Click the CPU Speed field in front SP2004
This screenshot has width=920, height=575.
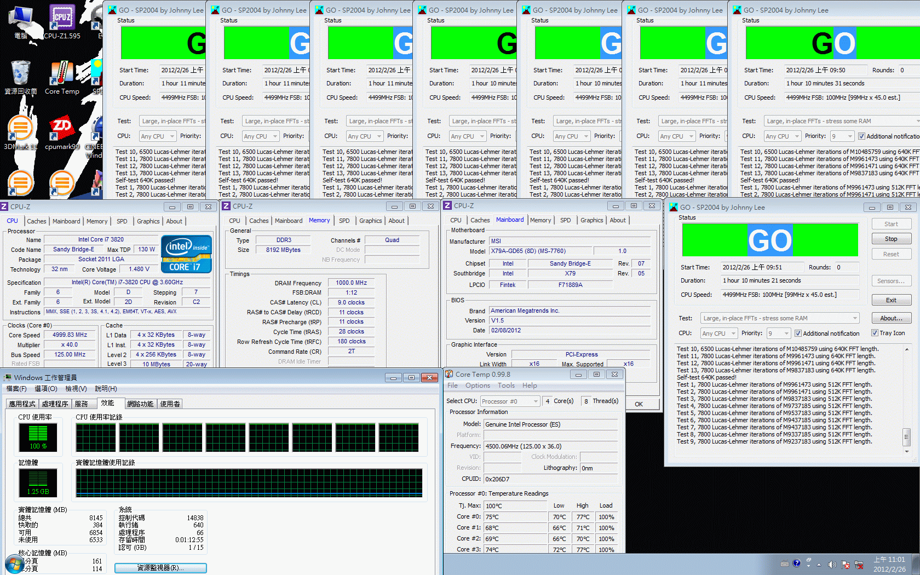pyautogui.click(x=790, y=295)
